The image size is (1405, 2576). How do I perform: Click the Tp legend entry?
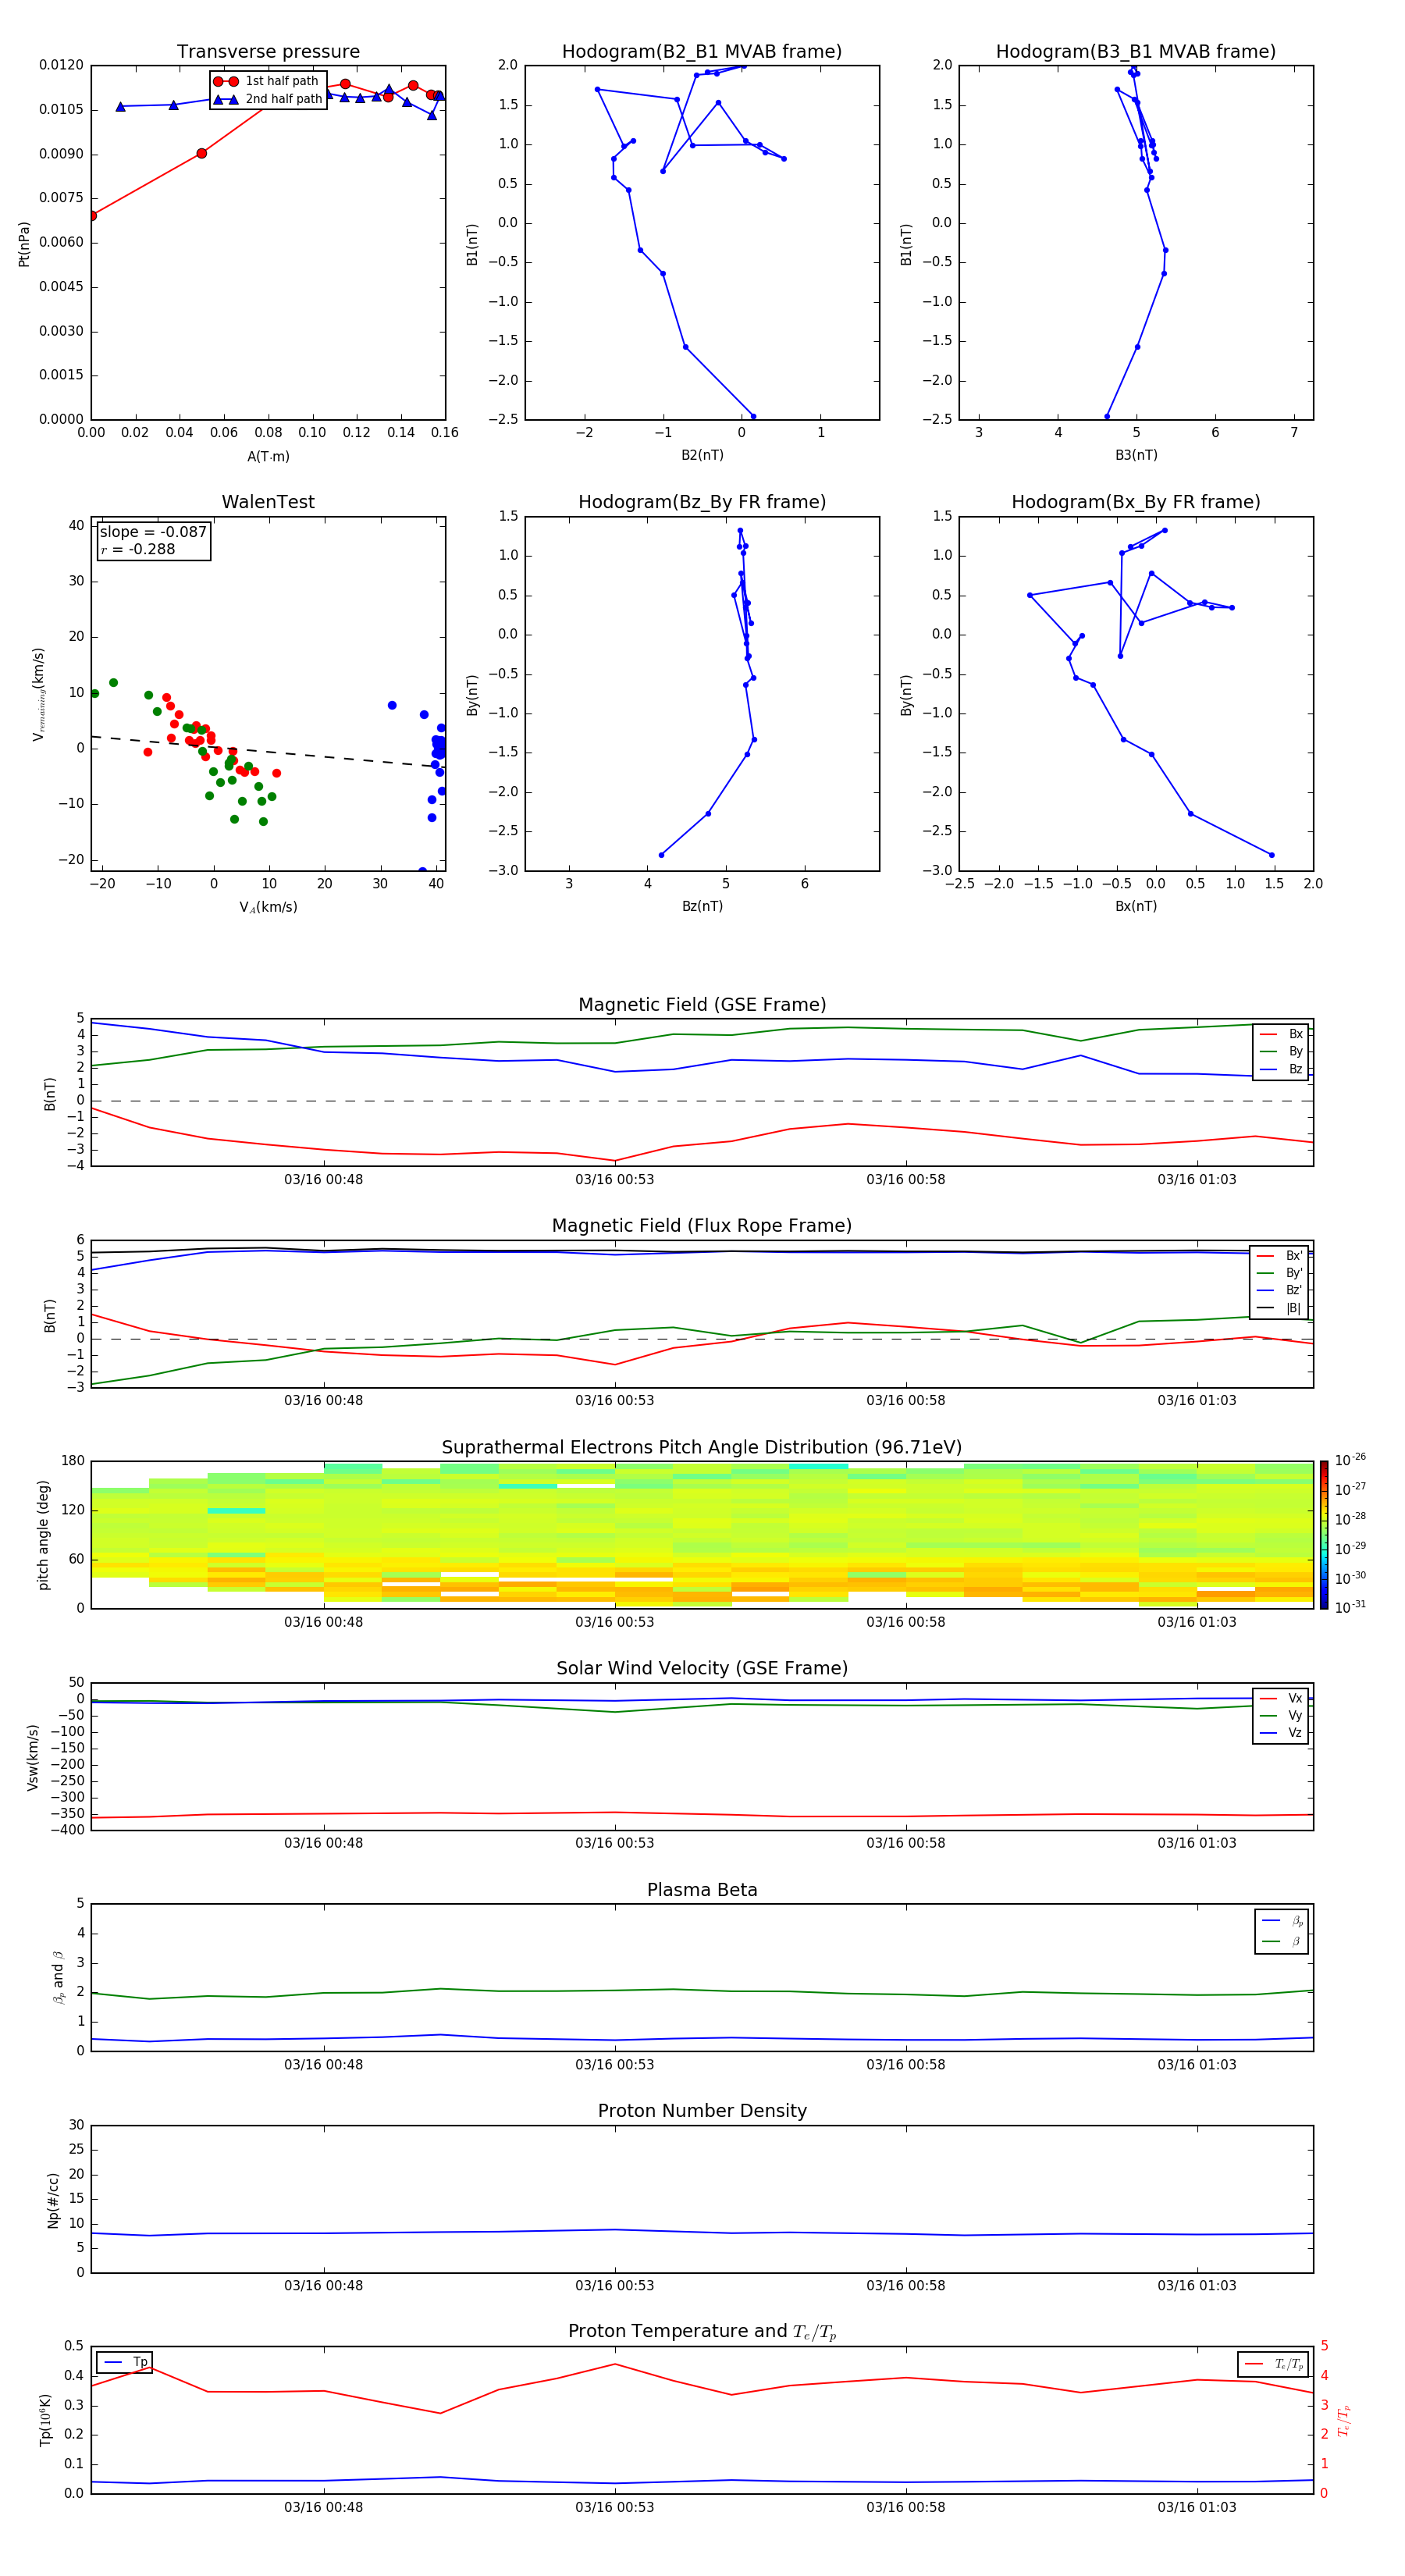(x=126, y=2362)
